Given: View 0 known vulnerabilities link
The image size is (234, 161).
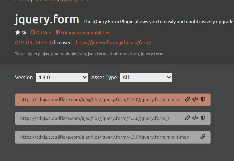Looking at the screenshot, I should point(86,33).
